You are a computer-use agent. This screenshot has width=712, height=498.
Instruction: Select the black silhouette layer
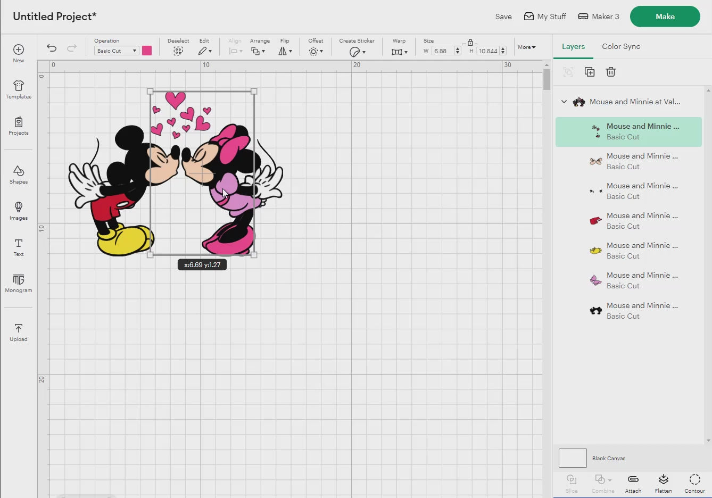point(628,311)
